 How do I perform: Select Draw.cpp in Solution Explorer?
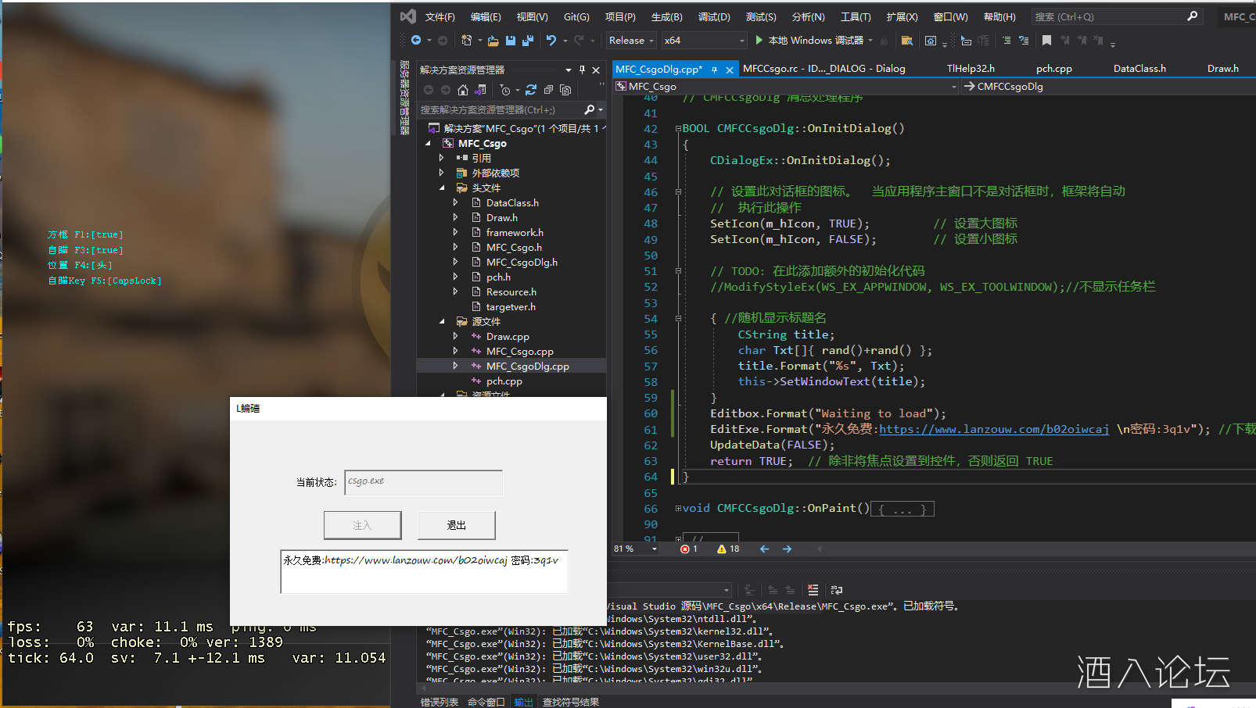(508, 337)
